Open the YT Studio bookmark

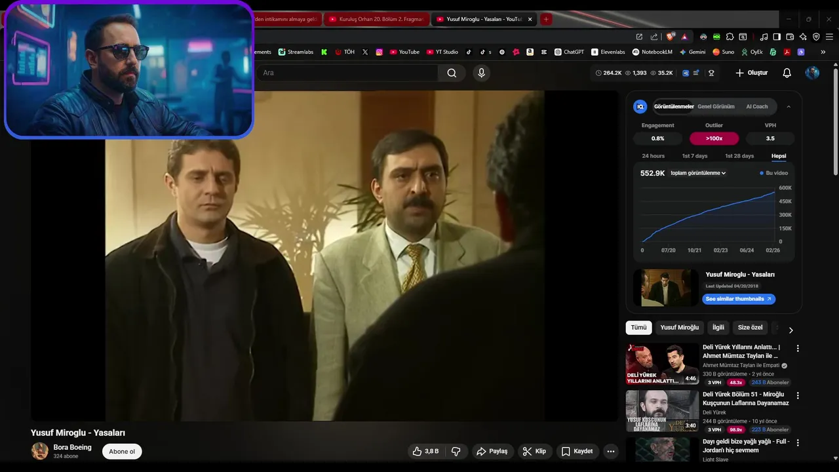[x=442, y=52]
